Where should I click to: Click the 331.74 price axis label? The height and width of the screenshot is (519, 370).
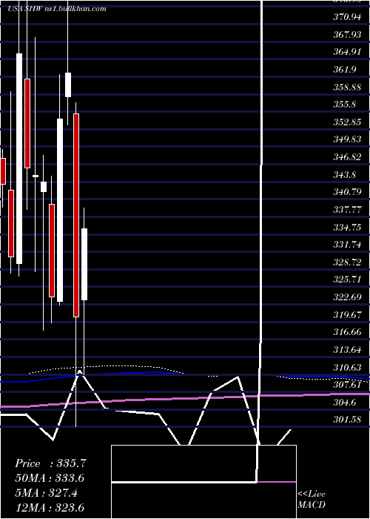347,245
